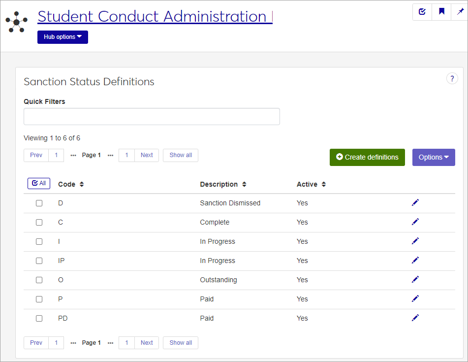Open the help question mark icon

coord(452,78)
